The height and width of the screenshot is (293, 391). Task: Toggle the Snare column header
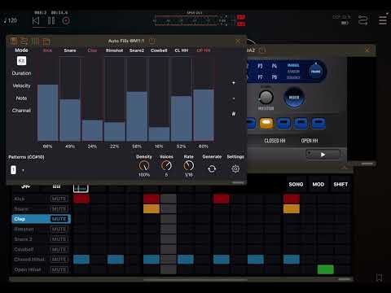click(x=70, y=50)
